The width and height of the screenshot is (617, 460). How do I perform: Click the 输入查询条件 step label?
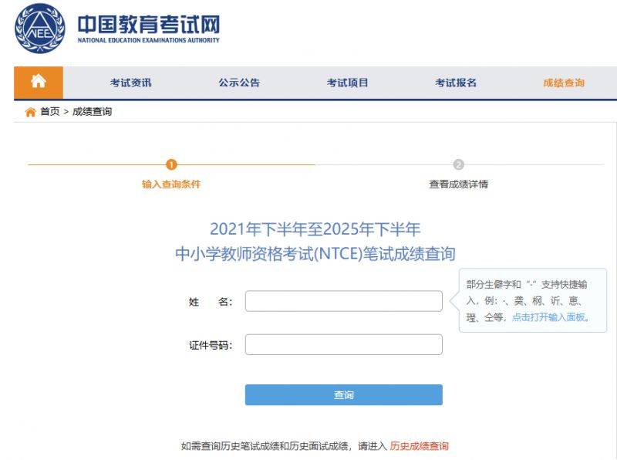171,184
